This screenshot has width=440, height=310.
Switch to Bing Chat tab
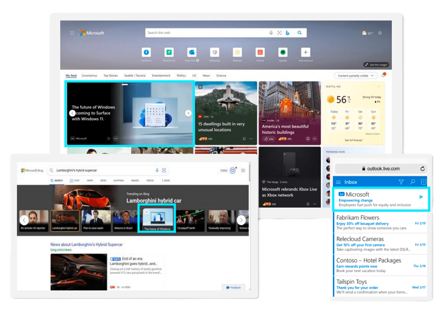click(75, 181)
